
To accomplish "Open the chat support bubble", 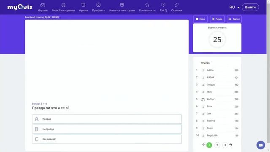I will point(261,145).
